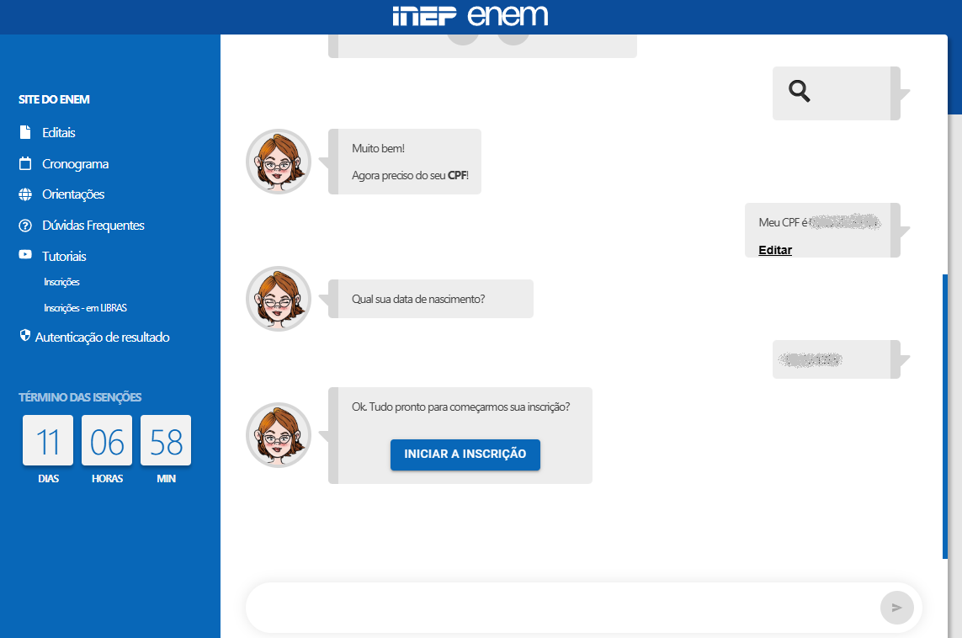Click the Tutoriais video icon

pyautogui.click(x=26, y=256)
